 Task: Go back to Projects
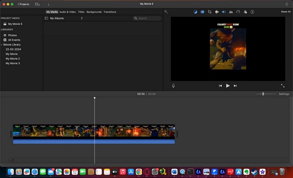click(23, 4)
